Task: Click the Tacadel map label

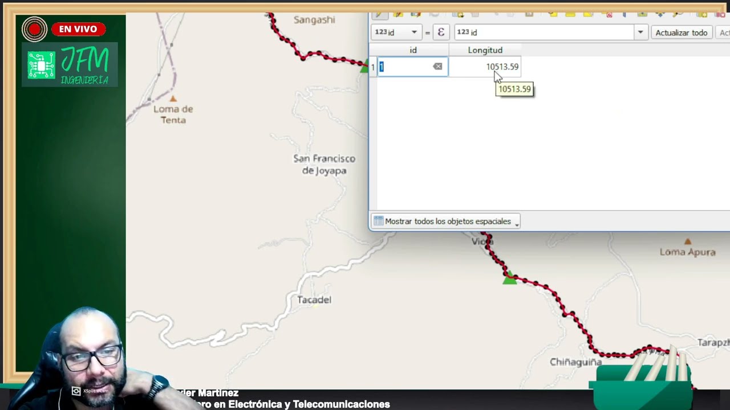Action: tap(314, 300)
